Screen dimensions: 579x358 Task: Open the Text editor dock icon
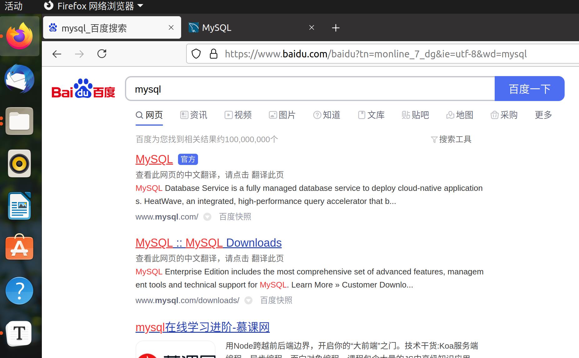pyautogui.click(x=19, y=333)
